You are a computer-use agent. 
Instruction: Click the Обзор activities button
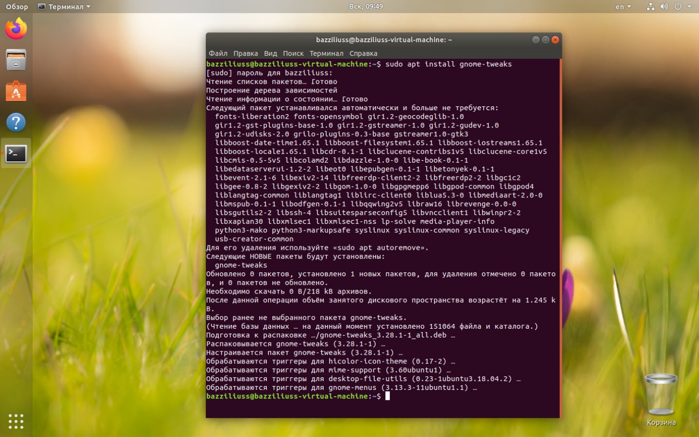(17, 6)
